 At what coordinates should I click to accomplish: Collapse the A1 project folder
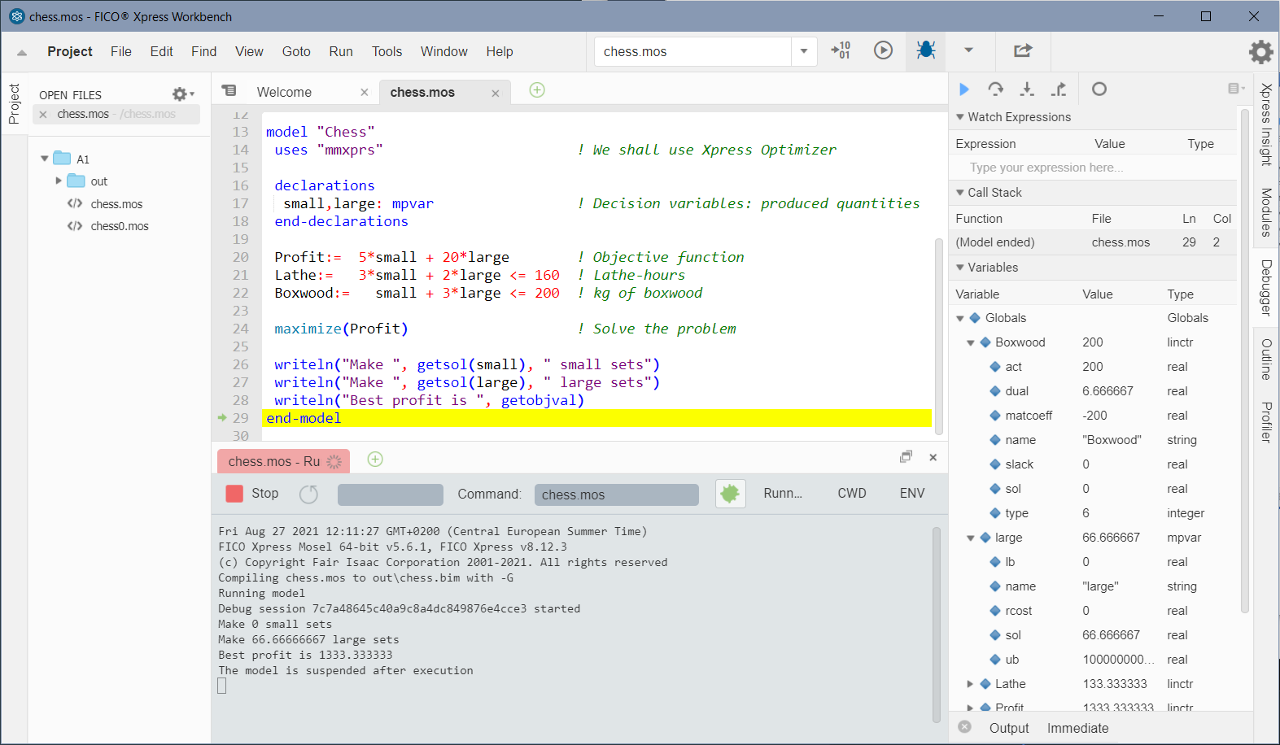coord(45,159)
